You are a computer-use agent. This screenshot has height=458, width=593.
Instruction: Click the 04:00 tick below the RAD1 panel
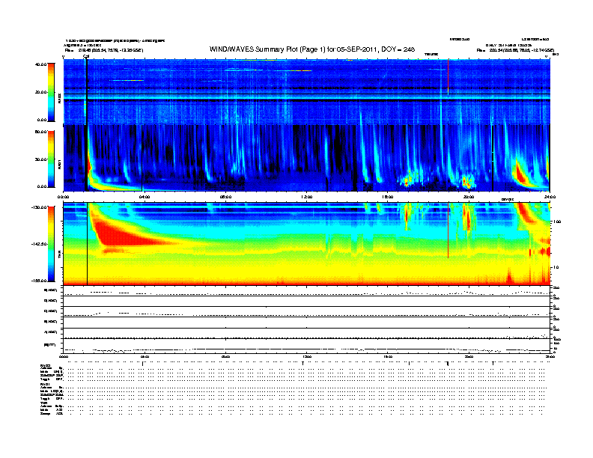click(145, 197)
